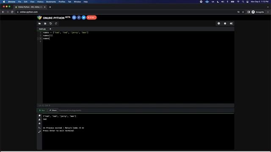Image resolution: width=271 pixels, height=152 pixels.
Task: Click the date and time in menu bar
Action: pos(260,2)
